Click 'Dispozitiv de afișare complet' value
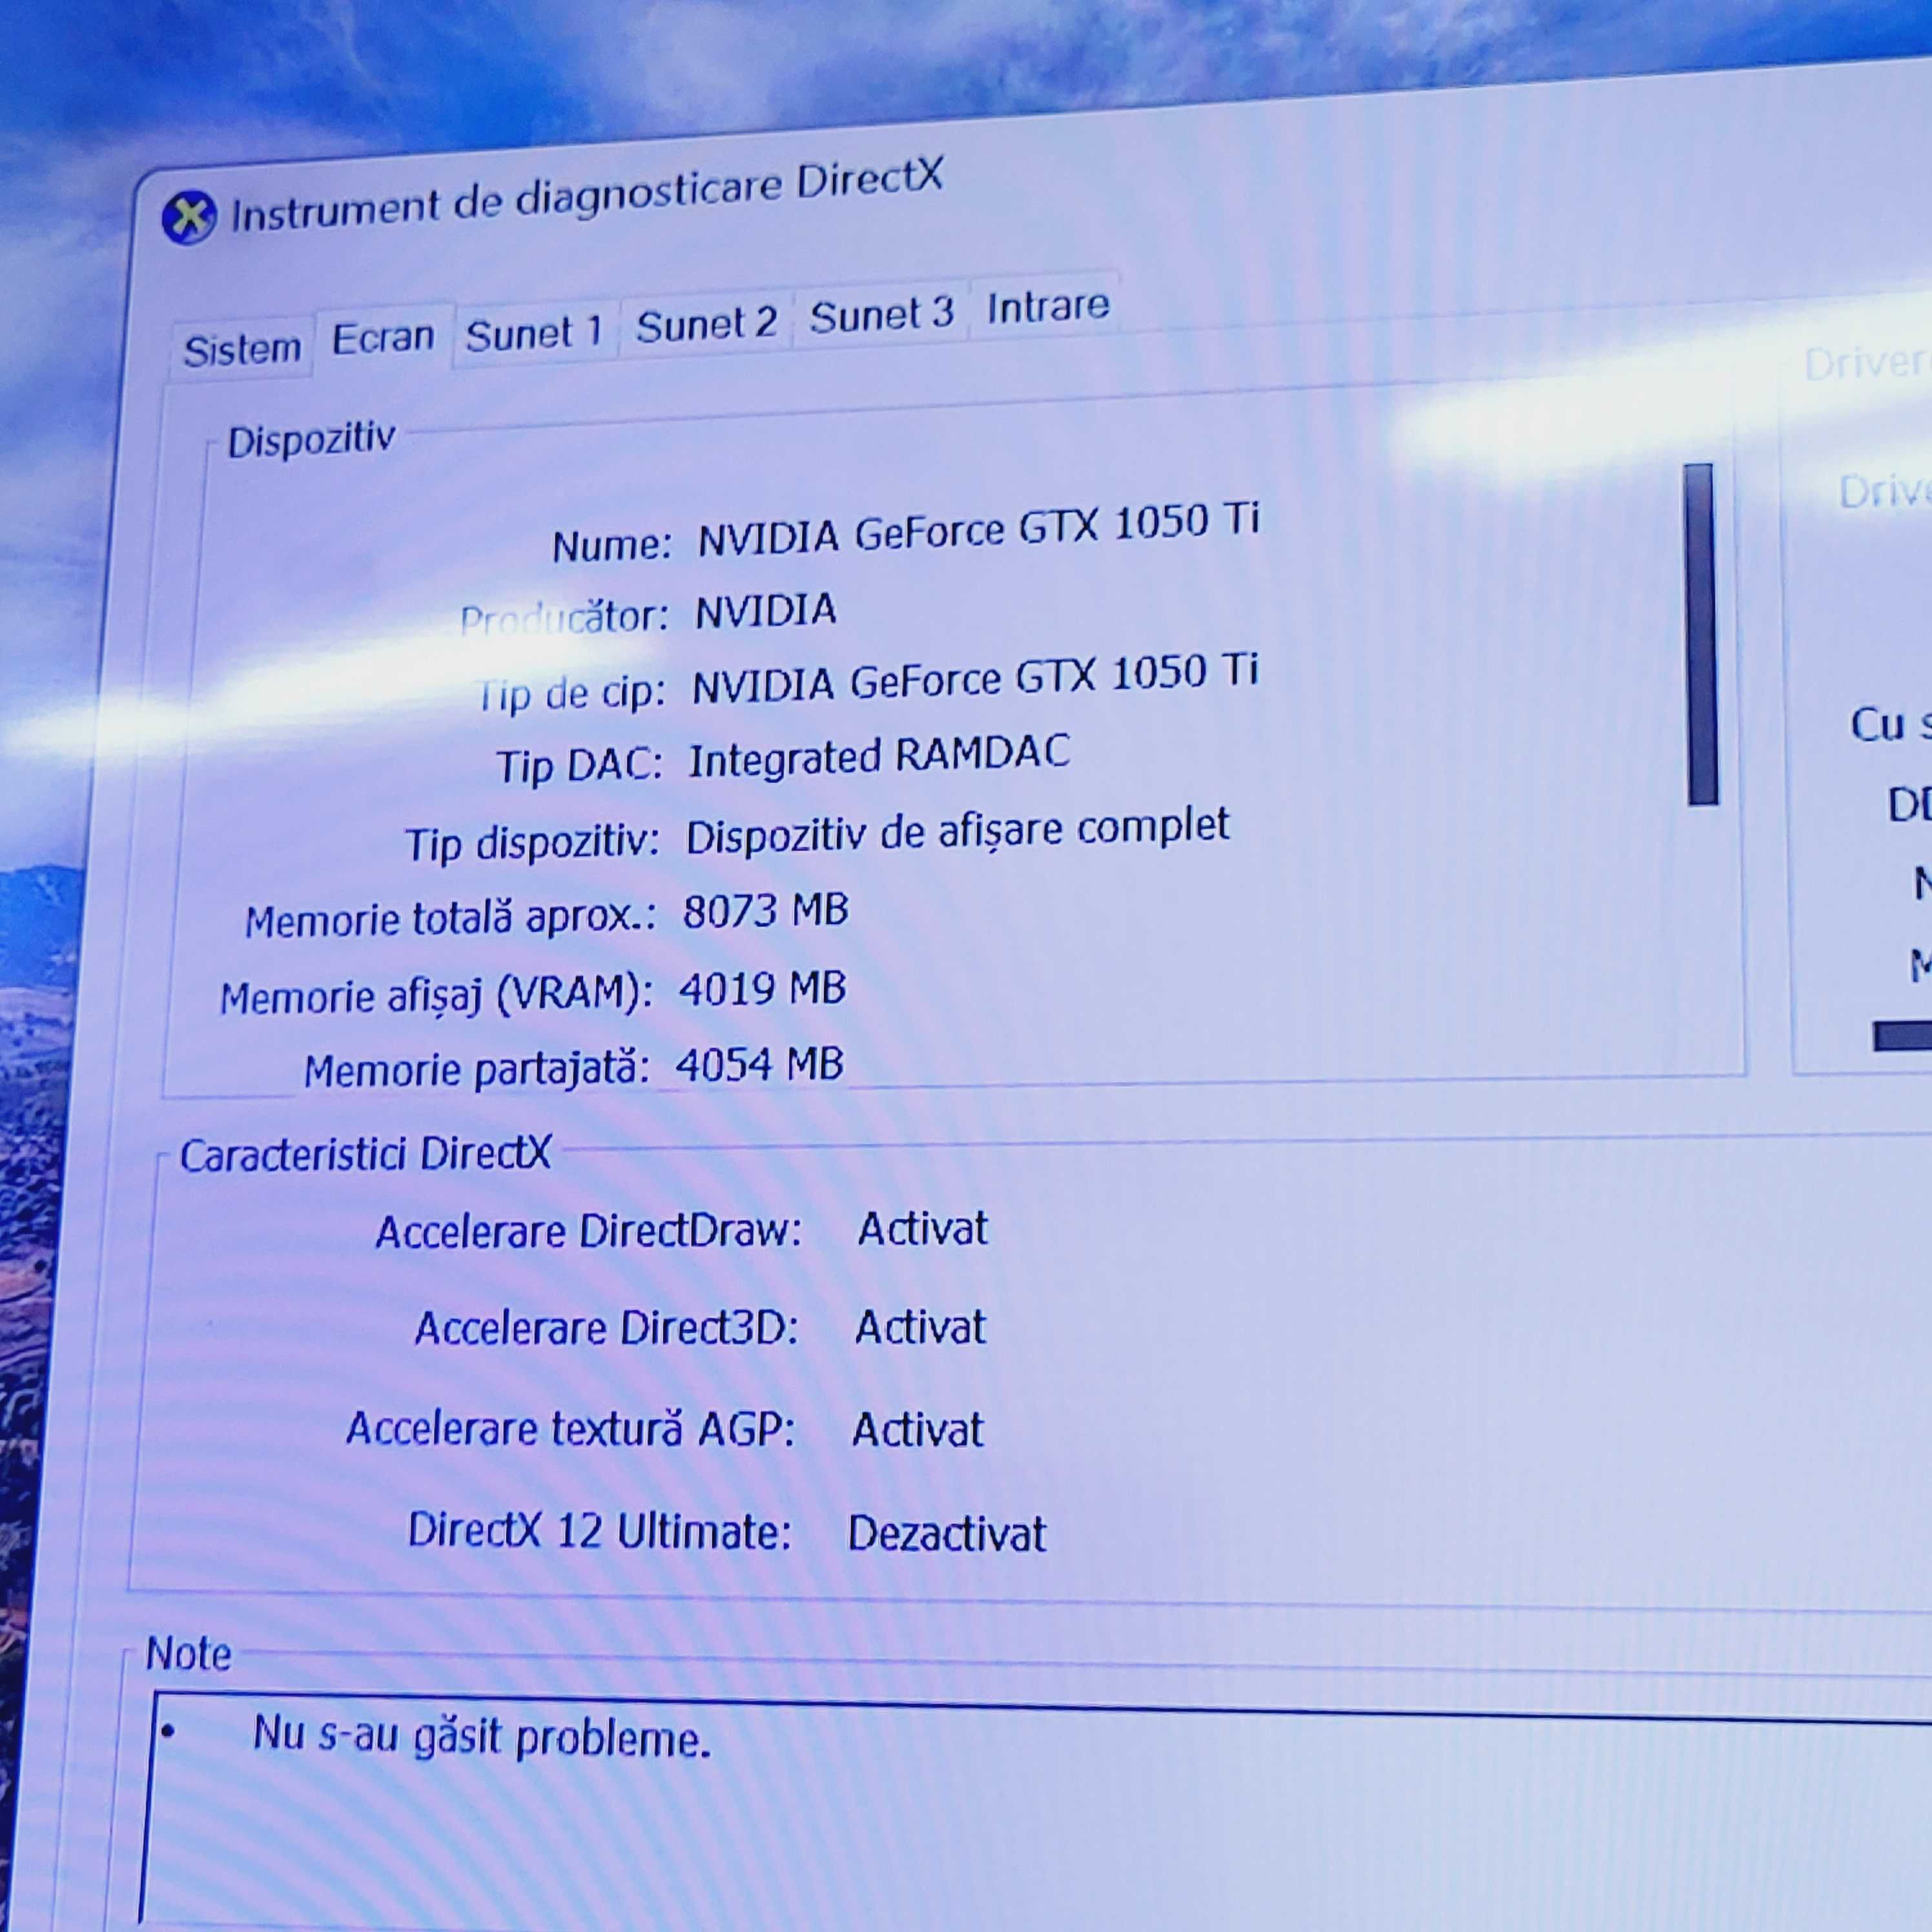 tap(957, 832)
